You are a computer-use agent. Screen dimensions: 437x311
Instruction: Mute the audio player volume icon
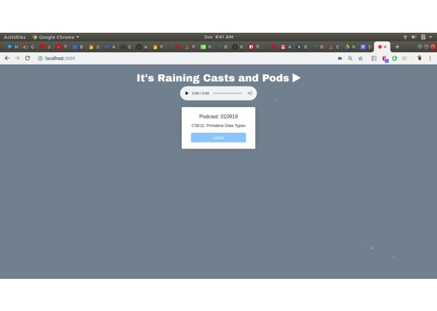[250, 93]
